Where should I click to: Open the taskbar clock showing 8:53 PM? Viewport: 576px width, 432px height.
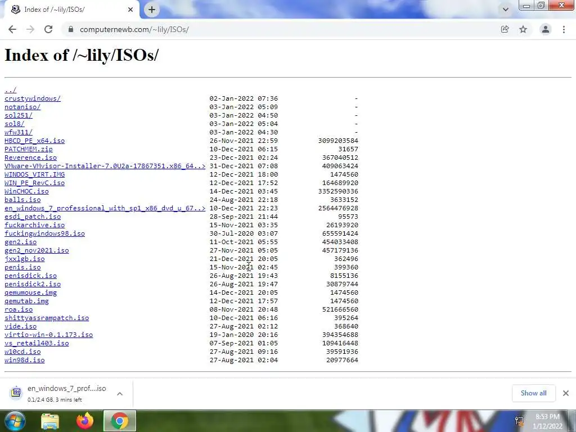point(547,421)
